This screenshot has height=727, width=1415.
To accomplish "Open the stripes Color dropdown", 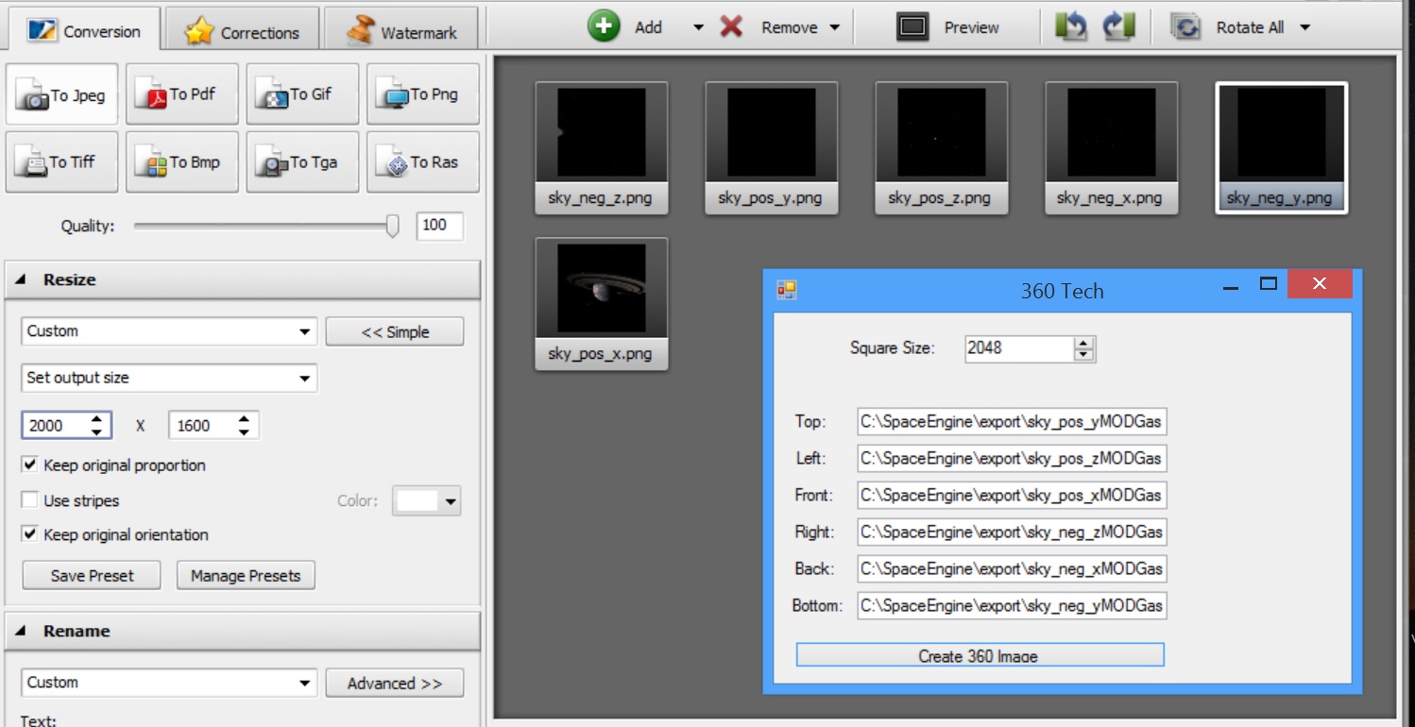I will (450, 501).
